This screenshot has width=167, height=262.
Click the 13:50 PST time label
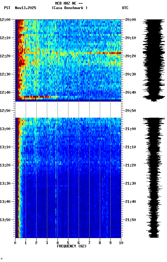(5, 220)
